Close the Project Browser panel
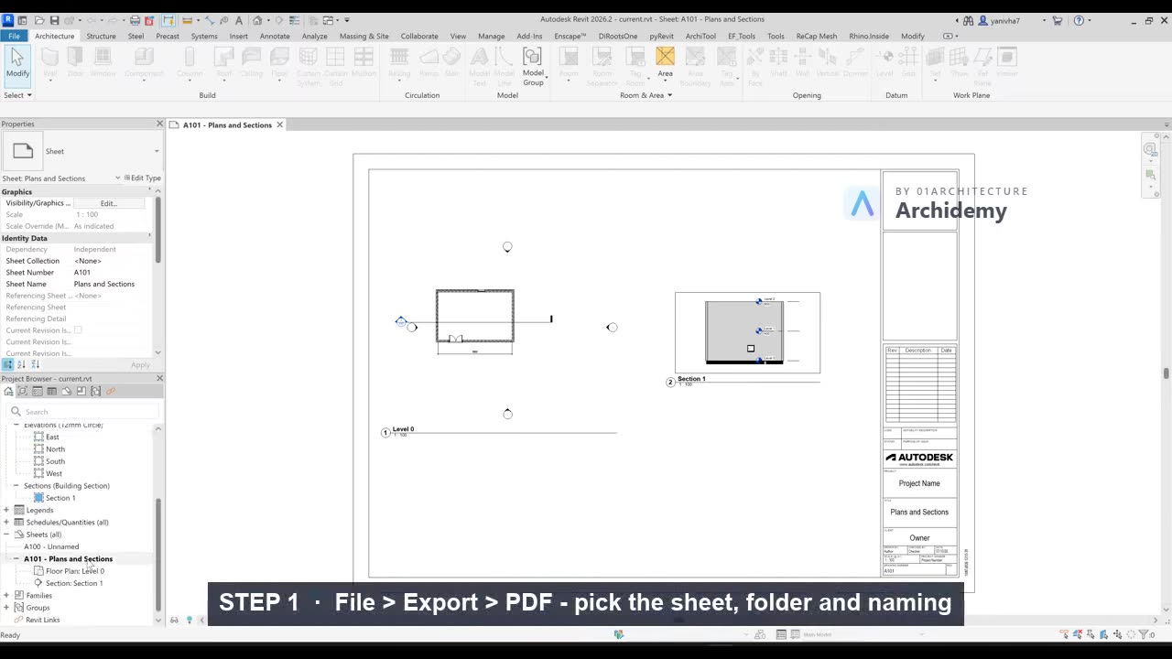Screen dimensions: 1172x659 [x=159, y=378]
